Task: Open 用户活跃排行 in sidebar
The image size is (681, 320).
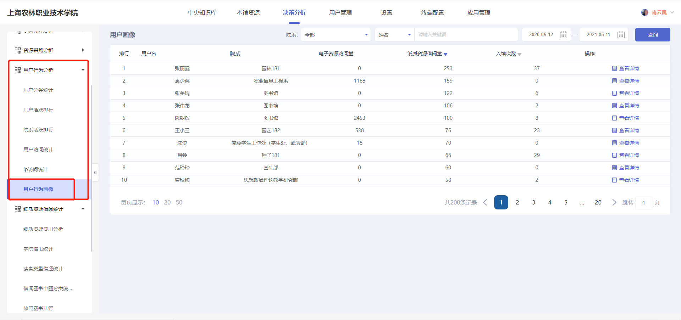Action: (38, 110)
